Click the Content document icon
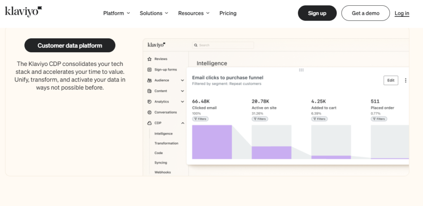Viewport: 423px width, 206px height. 150,91
